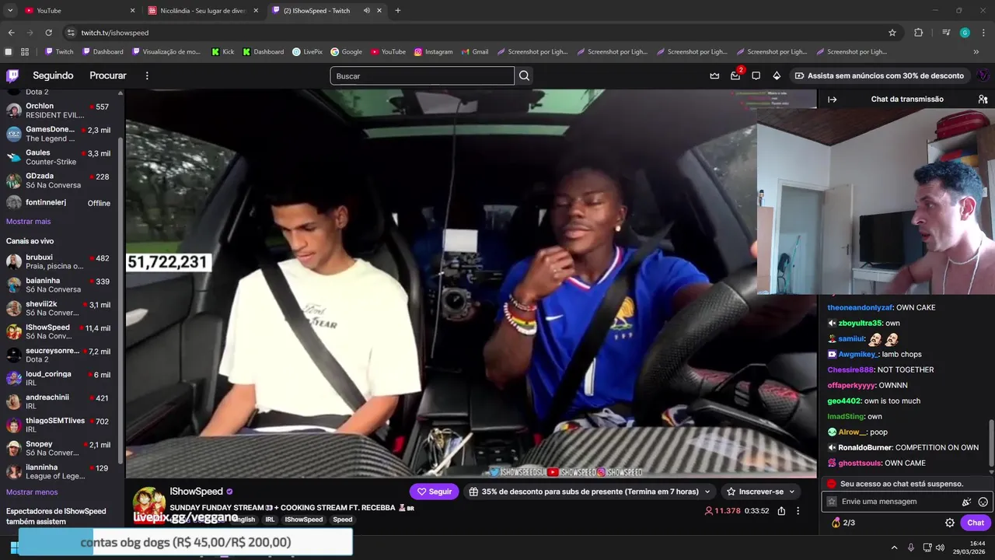The height and width of the screenshot is (560, 995).
Task: Open chat settings gear
Action: 949,523
